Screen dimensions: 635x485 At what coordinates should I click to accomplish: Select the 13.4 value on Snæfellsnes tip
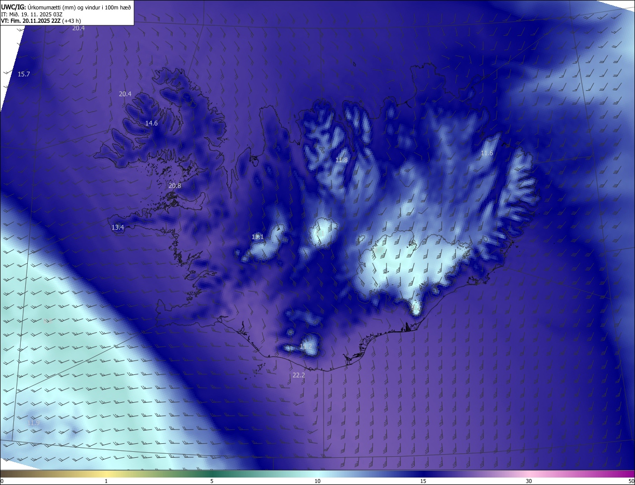[x=118, y=228]
